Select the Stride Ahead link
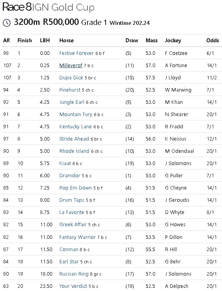The height and width of the screenshot is (291, 222). [x=74, y=139]
